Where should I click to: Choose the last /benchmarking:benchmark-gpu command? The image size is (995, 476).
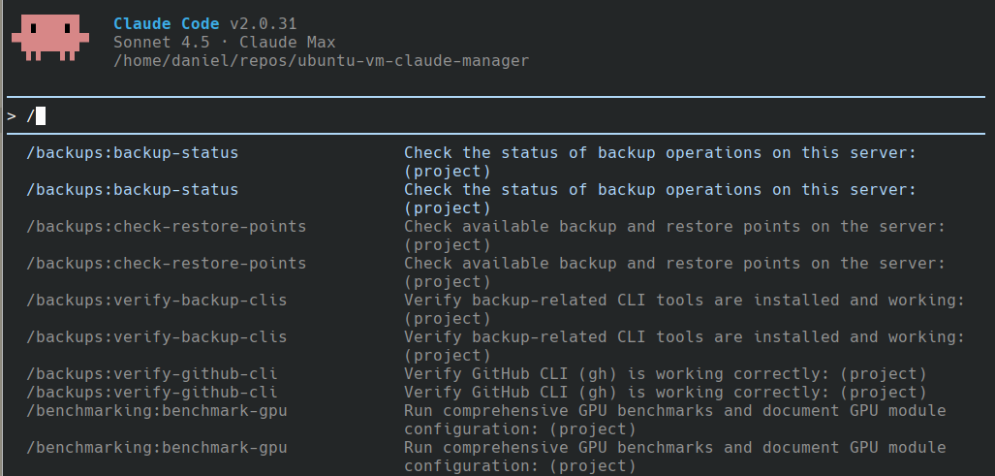point(157,448)
